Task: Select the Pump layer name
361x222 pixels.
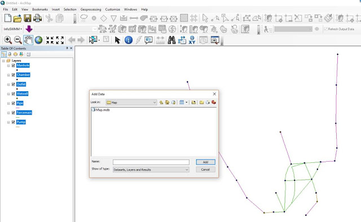Action: tap(21, 122)
